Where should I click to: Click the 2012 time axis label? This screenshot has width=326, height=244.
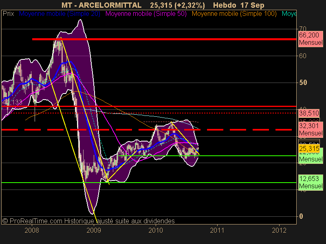(x=279, y=230)
